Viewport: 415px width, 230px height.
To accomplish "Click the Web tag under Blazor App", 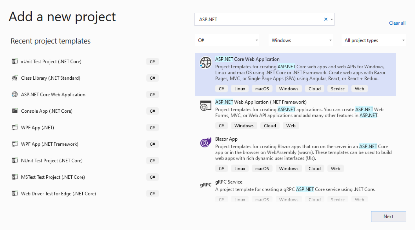I will pyautogui.click(x=336, y=169).
